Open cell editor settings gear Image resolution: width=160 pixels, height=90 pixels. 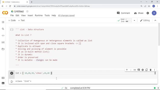tap(143, 70)
